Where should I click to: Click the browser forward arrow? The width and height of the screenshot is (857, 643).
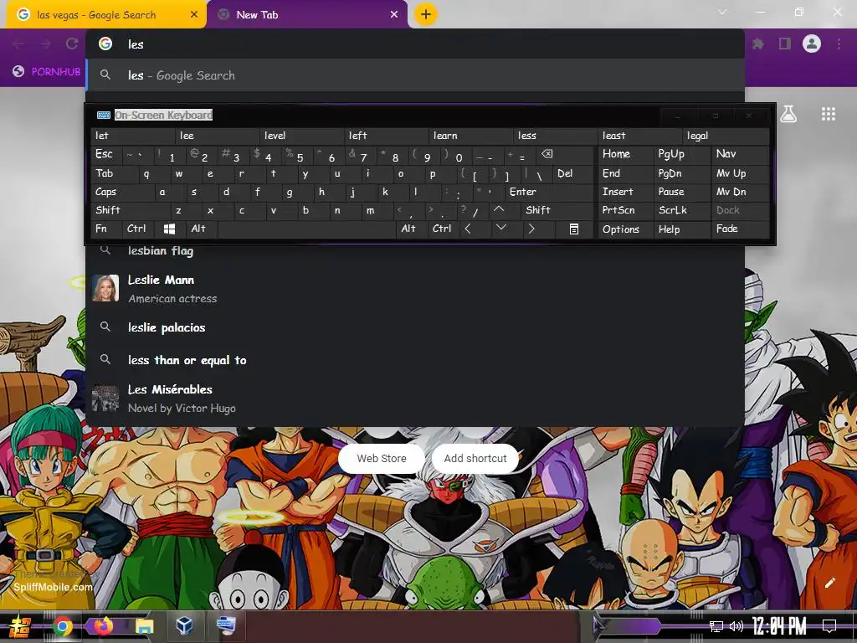pyautogui.click(x=45, y=44)
